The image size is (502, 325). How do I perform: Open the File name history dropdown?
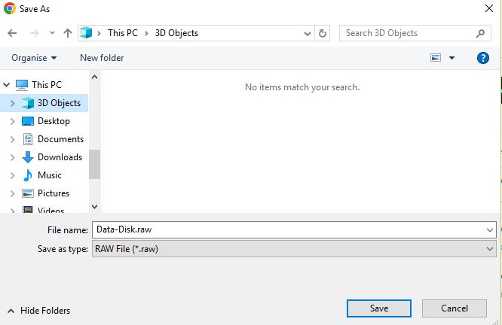coord(489,230)
